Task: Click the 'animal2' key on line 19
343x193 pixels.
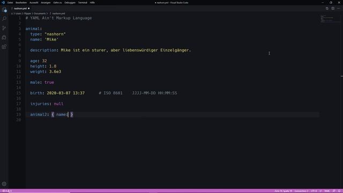Action: click(x=39, y=114)
